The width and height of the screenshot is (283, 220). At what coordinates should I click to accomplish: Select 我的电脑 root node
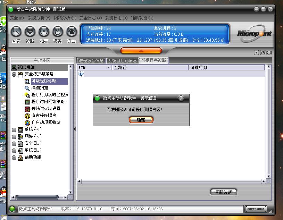(26, 67)
